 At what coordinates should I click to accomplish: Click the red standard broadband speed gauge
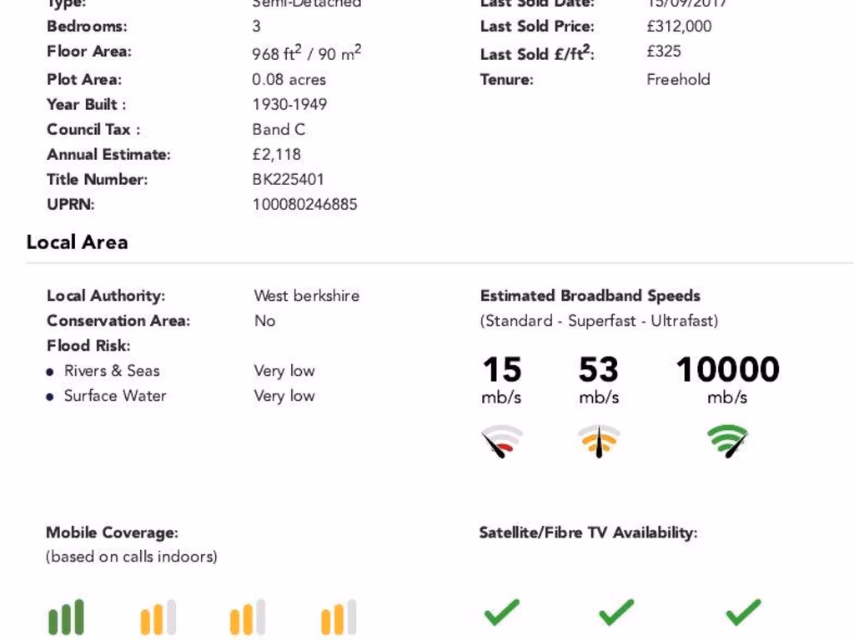click(x=502, y=442)
